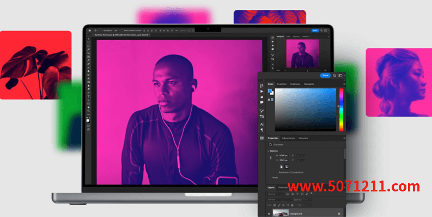The image size is (432, 217).
Task: Open the Paragraph panel icon
Action: (261, 130)
